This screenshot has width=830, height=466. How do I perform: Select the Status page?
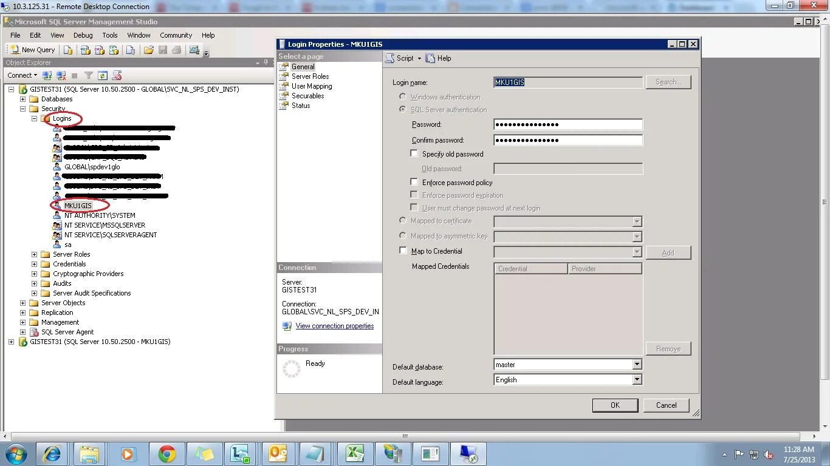[x=301, y=106]
